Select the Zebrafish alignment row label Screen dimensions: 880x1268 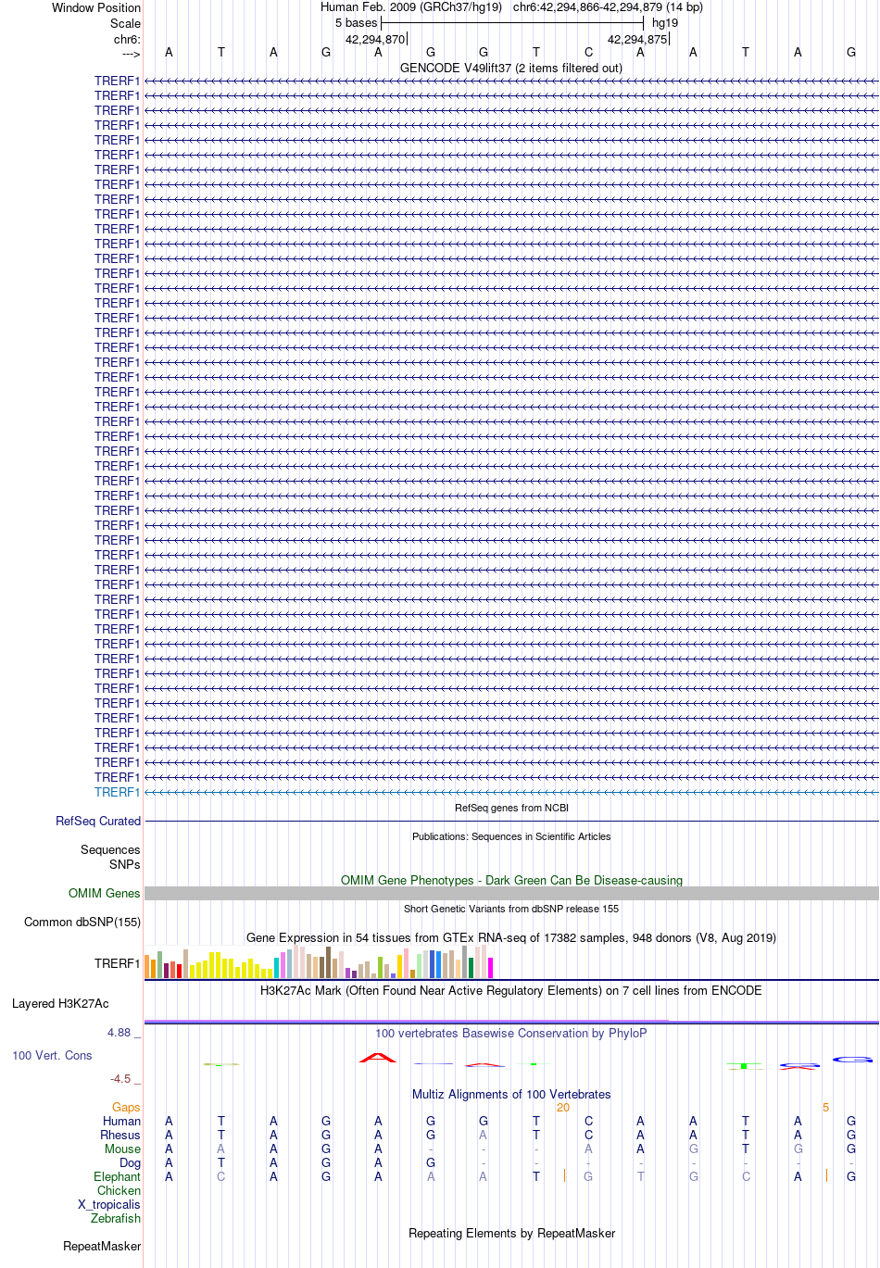pyautogui.click(x=116, y=1218)
